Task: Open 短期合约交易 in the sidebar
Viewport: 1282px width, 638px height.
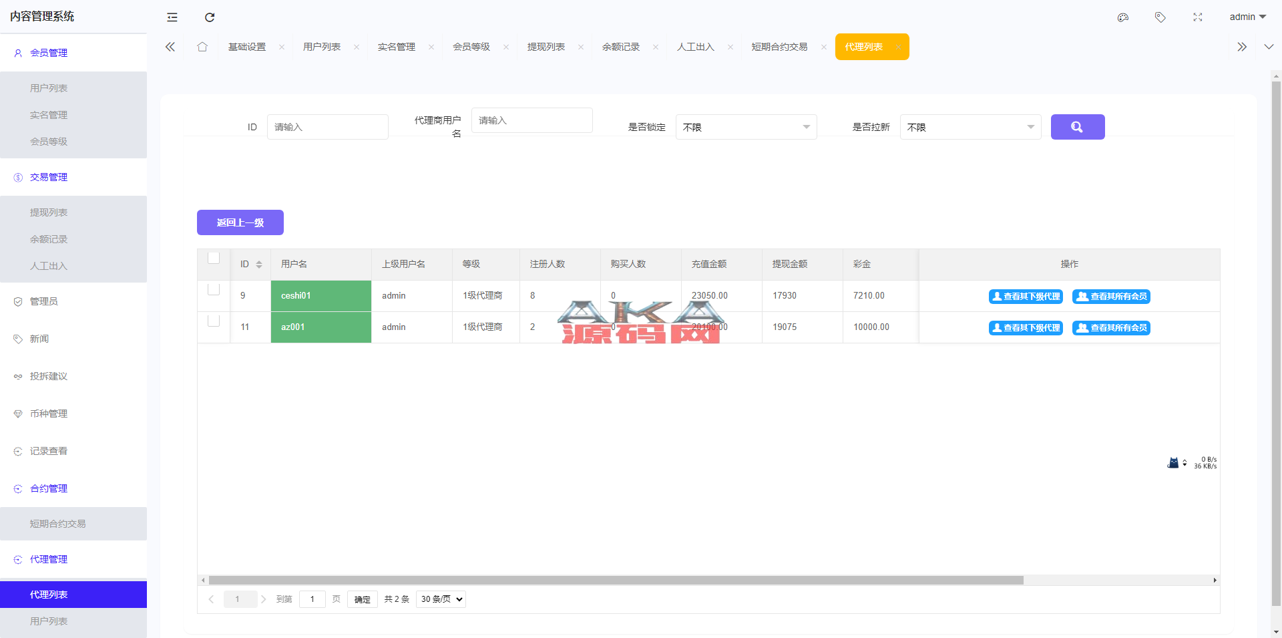Action: point(58,524)
